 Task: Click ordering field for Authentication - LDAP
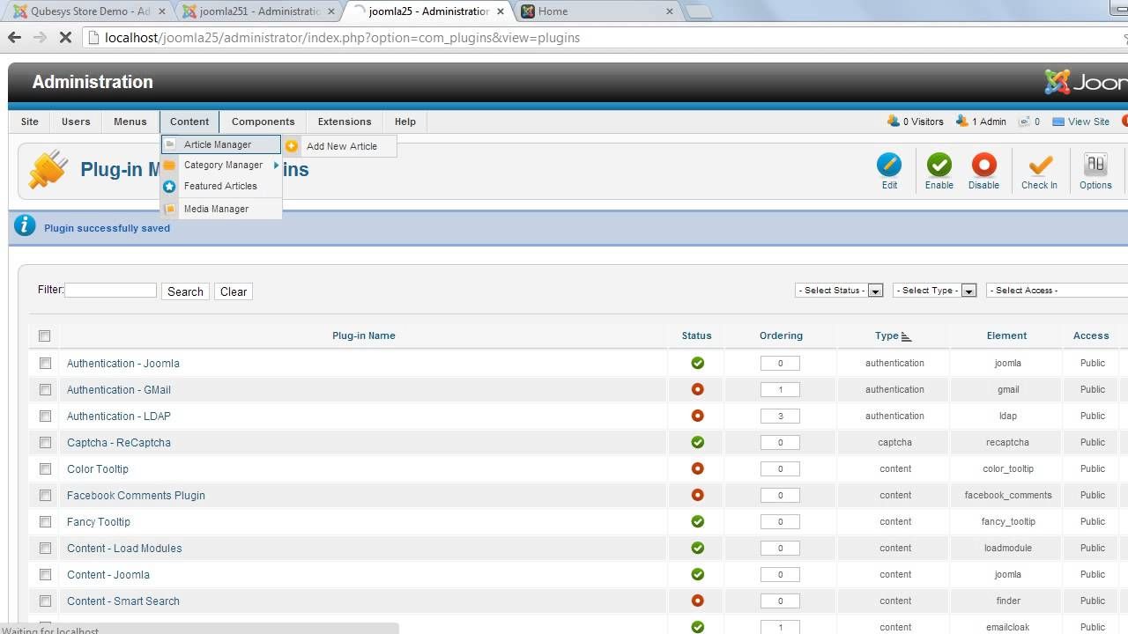[780, 416]
